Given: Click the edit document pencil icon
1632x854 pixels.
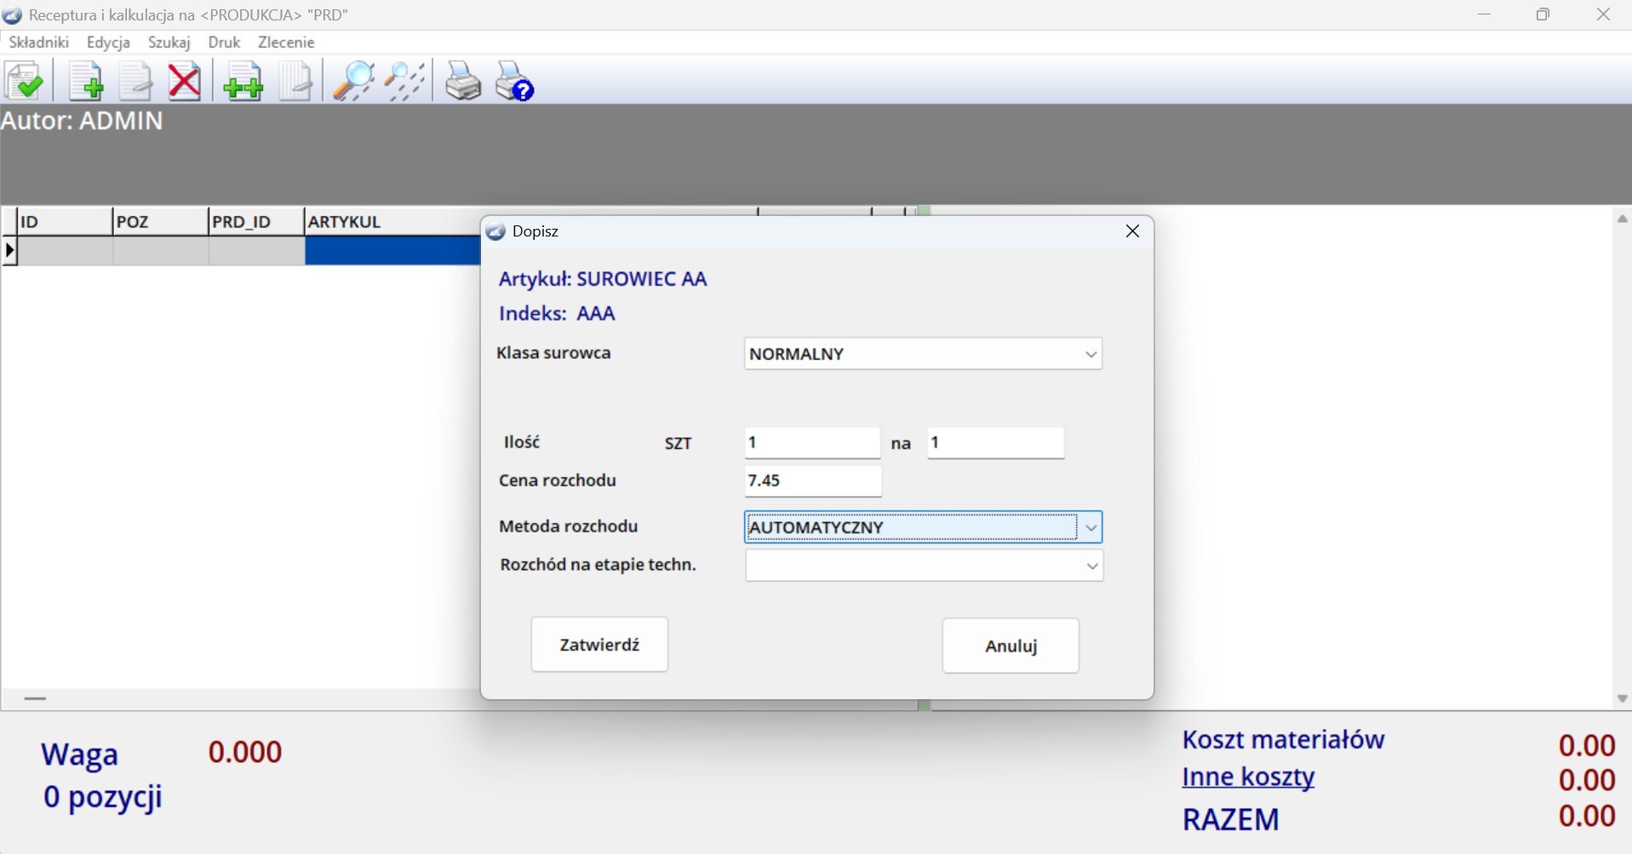Looking at the screenshot, I should [135, 82].
